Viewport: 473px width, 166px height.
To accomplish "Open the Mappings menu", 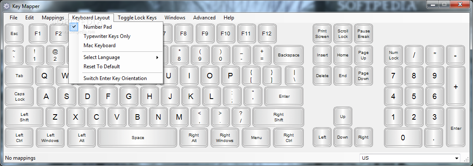I will (53, 17).
